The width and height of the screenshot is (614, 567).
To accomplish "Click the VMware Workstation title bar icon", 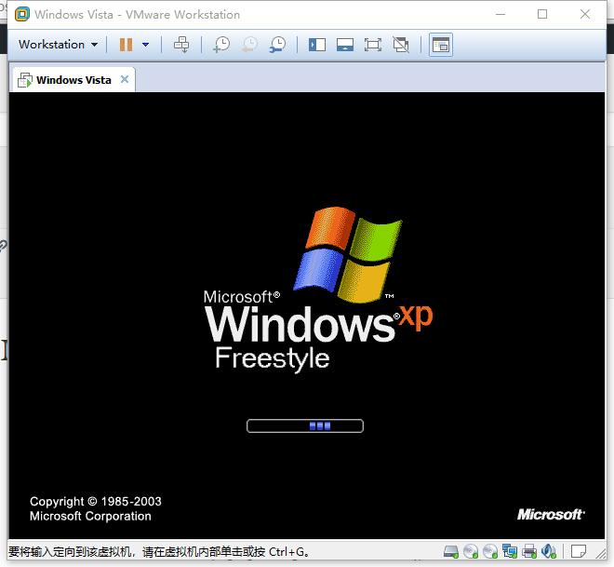I will click(x=22, y=14).
